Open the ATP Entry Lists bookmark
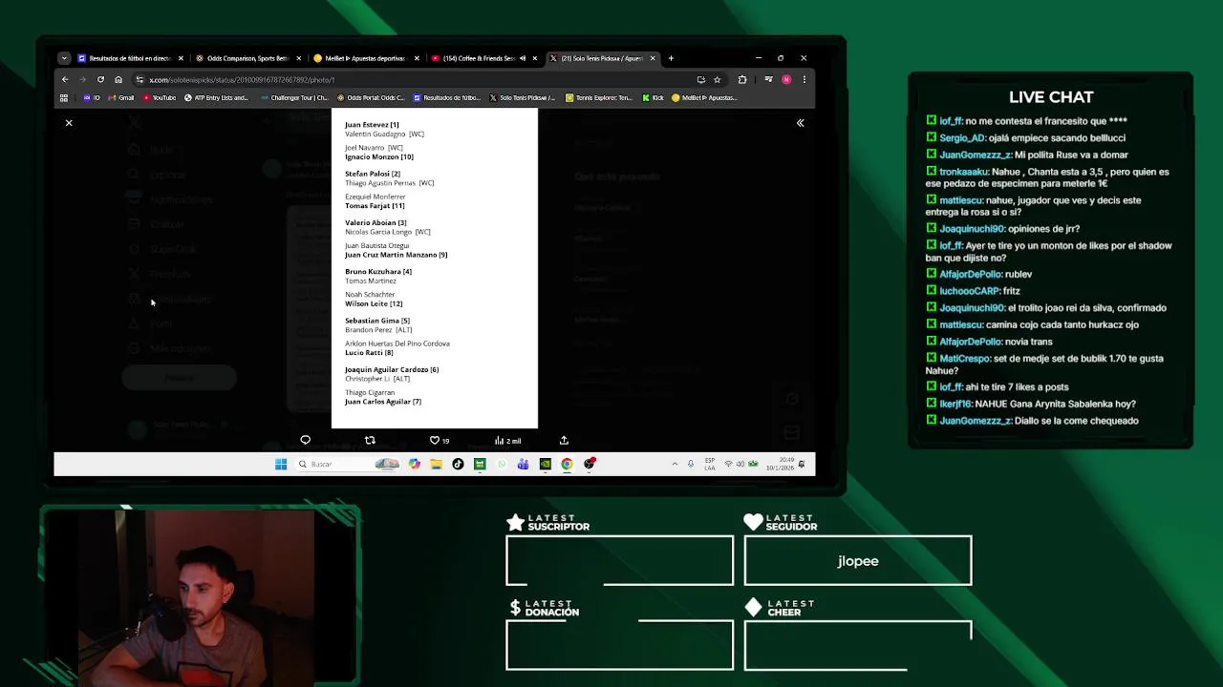Screen dimensions: 1223x687 pyautogui.click(x=216, y=97)
